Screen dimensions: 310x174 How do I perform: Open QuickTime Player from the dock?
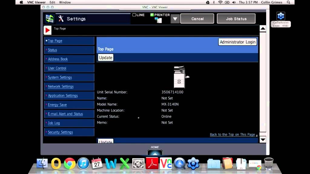(180, 163)
